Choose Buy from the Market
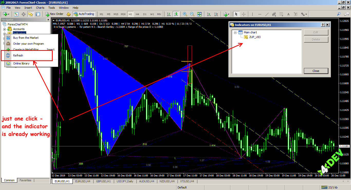 [x=31, y=38]
